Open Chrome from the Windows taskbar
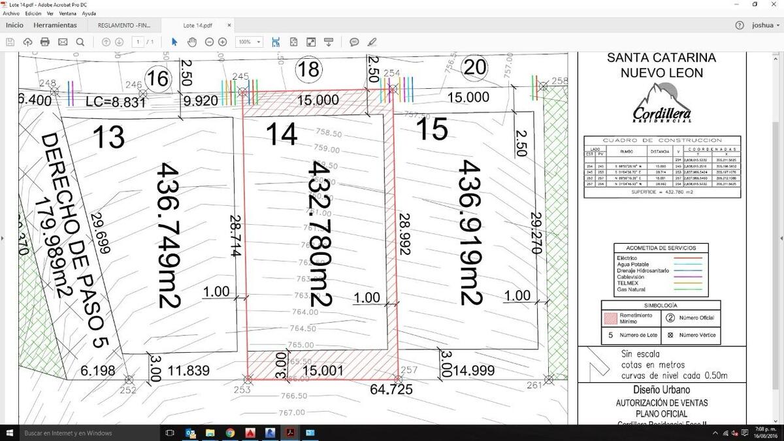This screenshot has height=441, width=784. 230,433
